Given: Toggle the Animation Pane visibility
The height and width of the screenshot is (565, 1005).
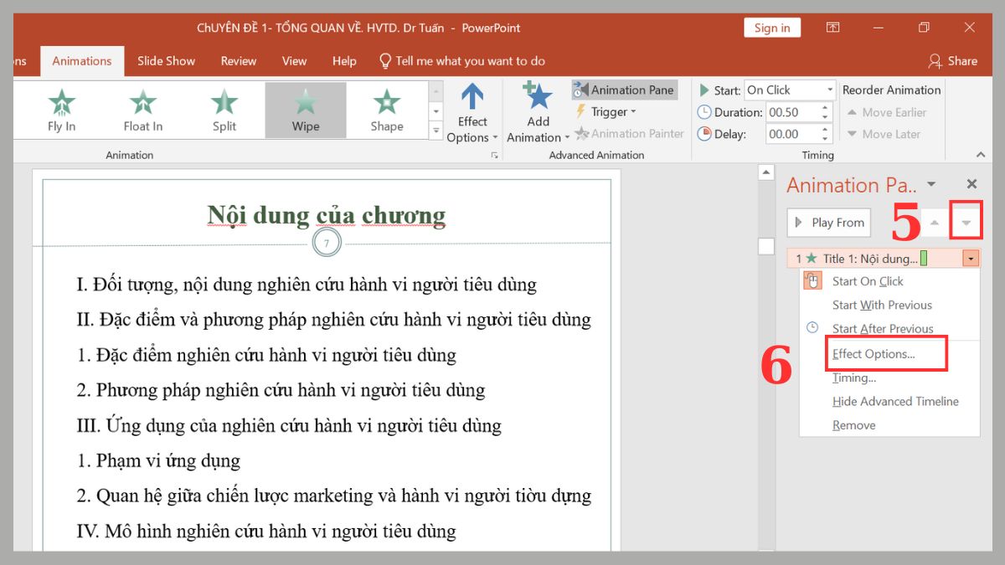Looking at the screenshot, I should click(625, 90).
